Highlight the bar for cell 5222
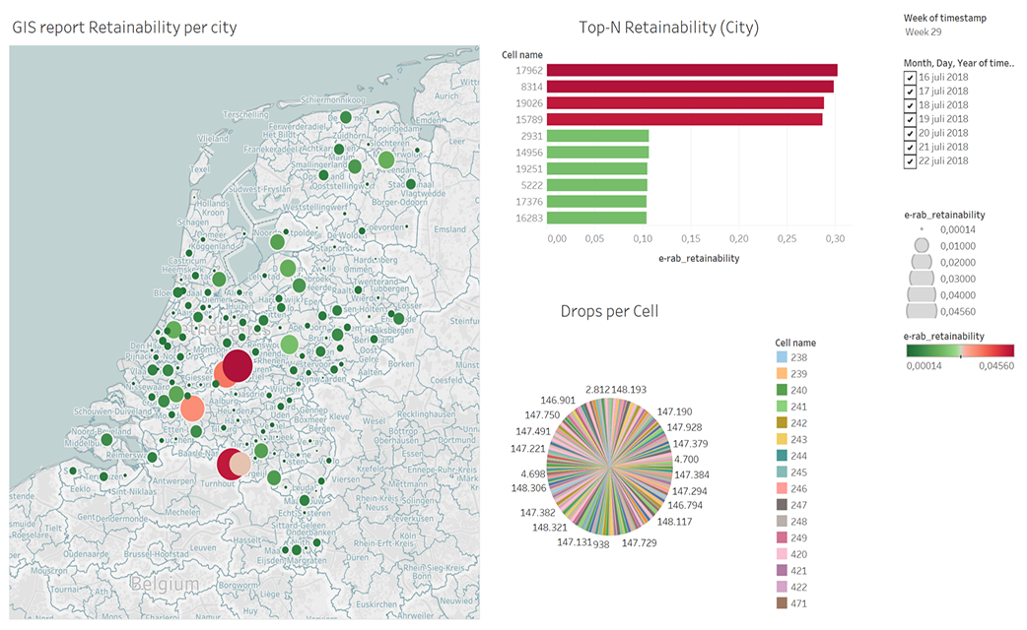Image resolution: width=1027 pixels, height=630 pixels. click(597, 185)
